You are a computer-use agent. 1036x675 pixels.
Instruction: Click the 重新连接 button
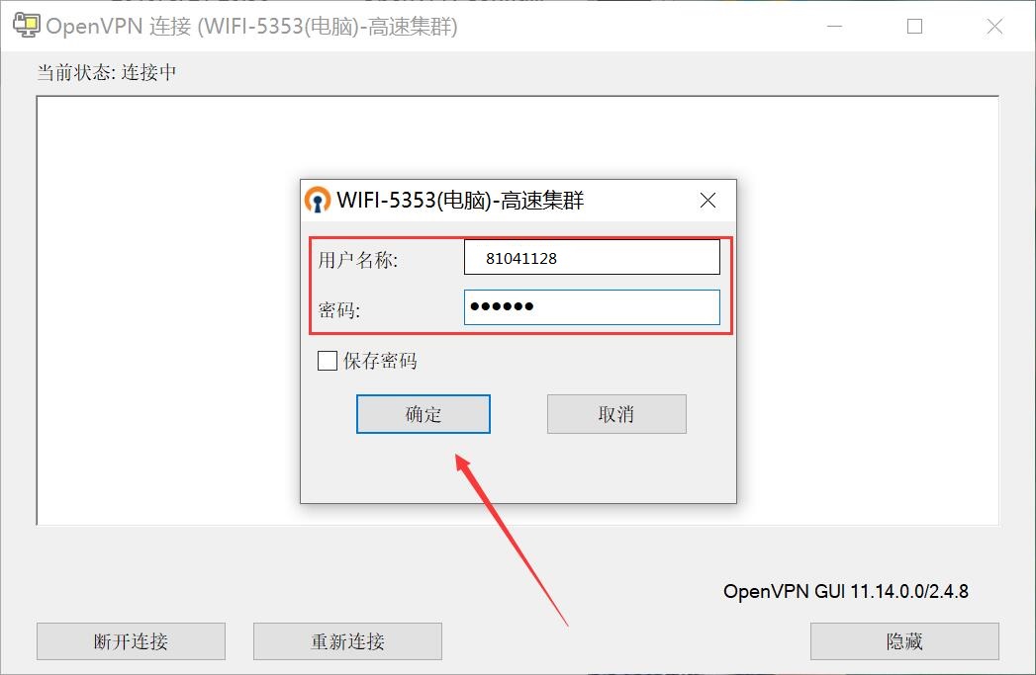[x=347, y=641]
